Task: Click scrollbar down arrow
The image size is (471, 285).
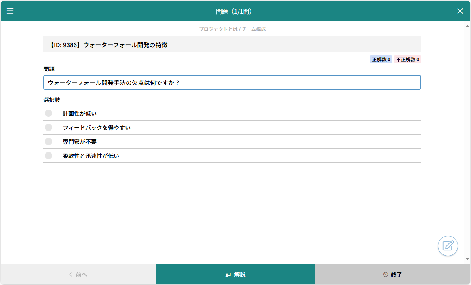Action: (467, 259)
